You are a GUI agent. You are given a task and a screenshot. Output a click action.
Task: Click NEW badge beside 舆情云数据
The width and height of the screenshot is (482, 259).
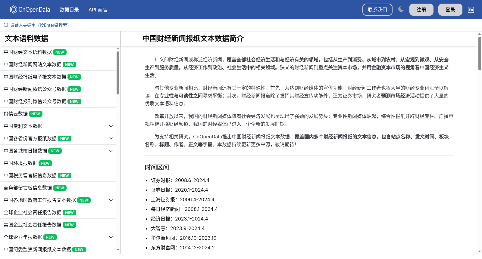point(36,114)
